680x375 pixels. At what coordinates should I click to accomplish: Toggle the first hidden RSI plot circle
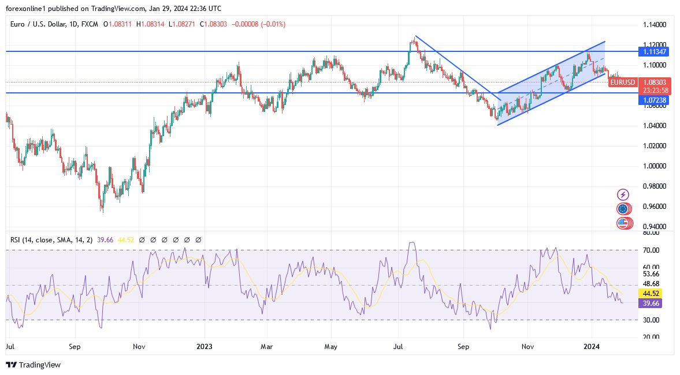[x=142, y=239]
